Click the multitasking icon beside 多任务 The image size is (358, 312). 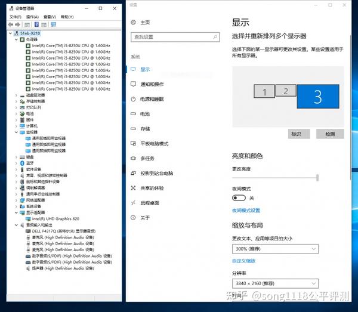133,158
